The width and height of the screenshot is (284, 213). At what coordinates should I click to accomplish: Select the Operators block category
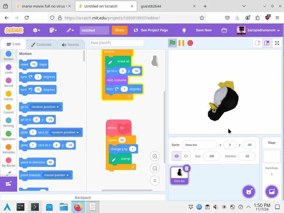pyautogui.click(x=9, y=136)
